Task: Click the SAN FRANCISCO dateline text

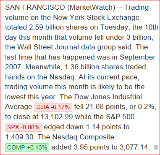Action: (x=35, y=7)
